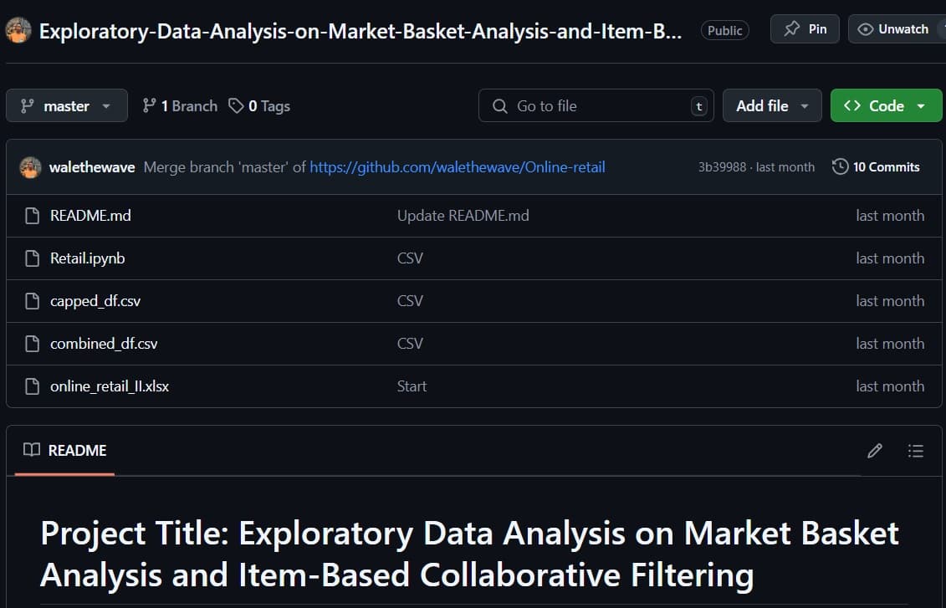946x608 pixels.
Task: Open the green Code dropdown
Action: tap(887, 105)
